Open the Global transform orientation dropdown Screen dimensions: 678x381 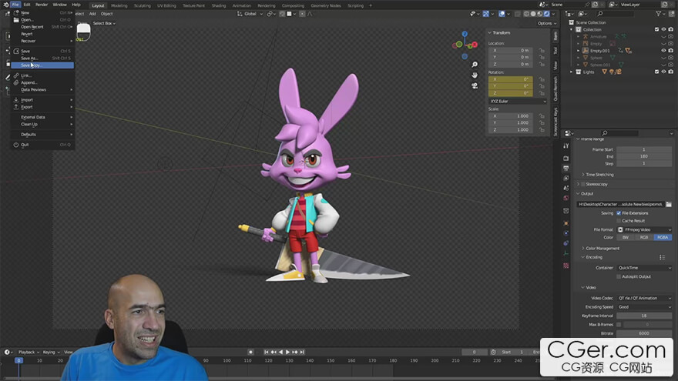pyautogui.click(x=250, y=14)
